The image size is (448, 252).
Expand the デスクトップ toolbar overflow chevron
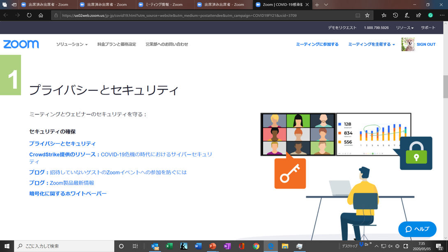pos(371,243)
